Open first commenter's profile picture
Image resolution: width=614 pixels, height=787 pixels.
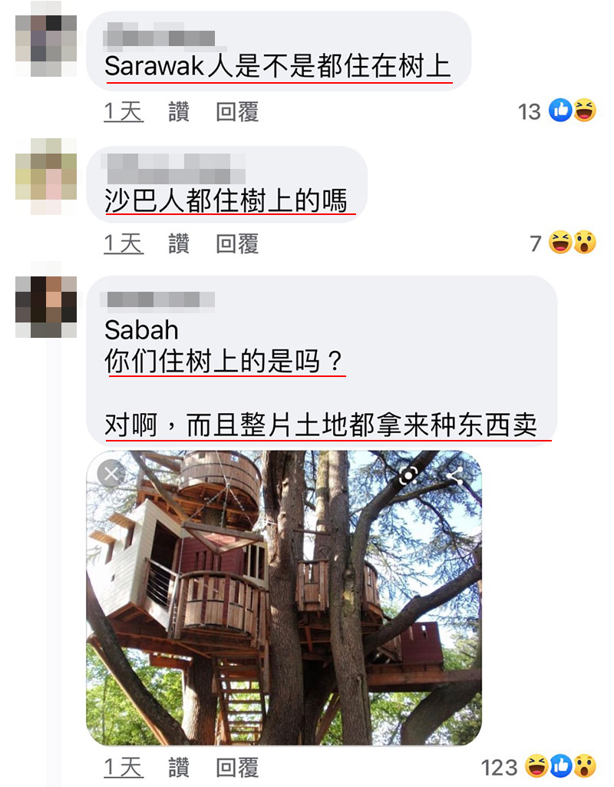[46, 45]
